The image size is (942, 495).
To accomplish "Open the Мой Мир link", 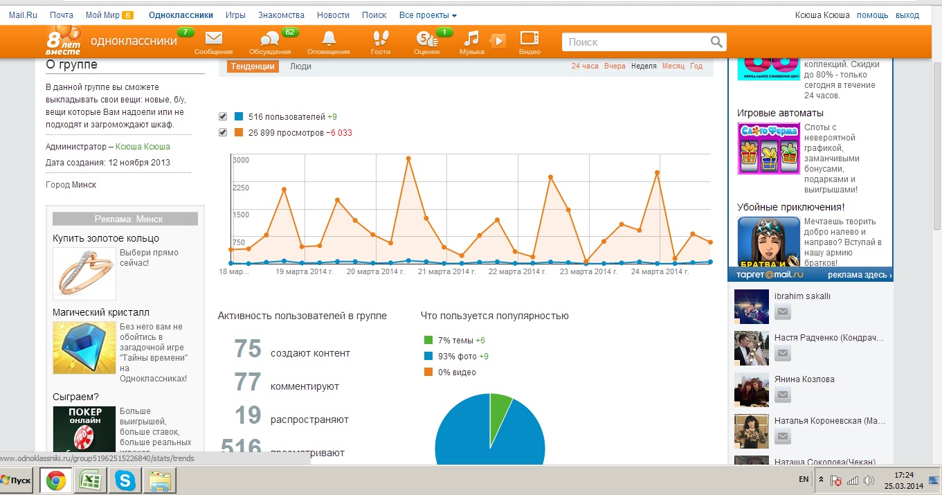I will [102, 15].
